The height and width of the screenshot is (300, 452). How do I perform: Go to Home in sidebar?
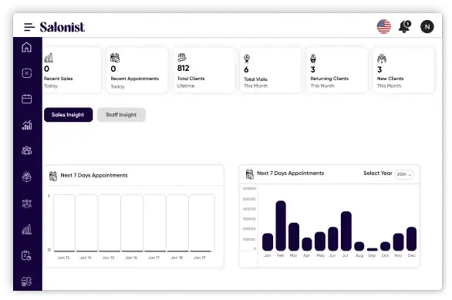point(27,47)
